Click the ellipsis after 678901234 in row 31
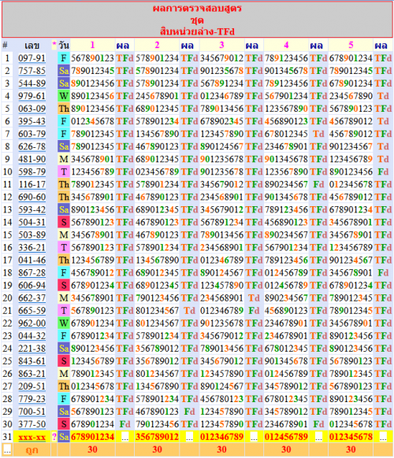Viewport: 394px width, 458px height. [125, 438]
